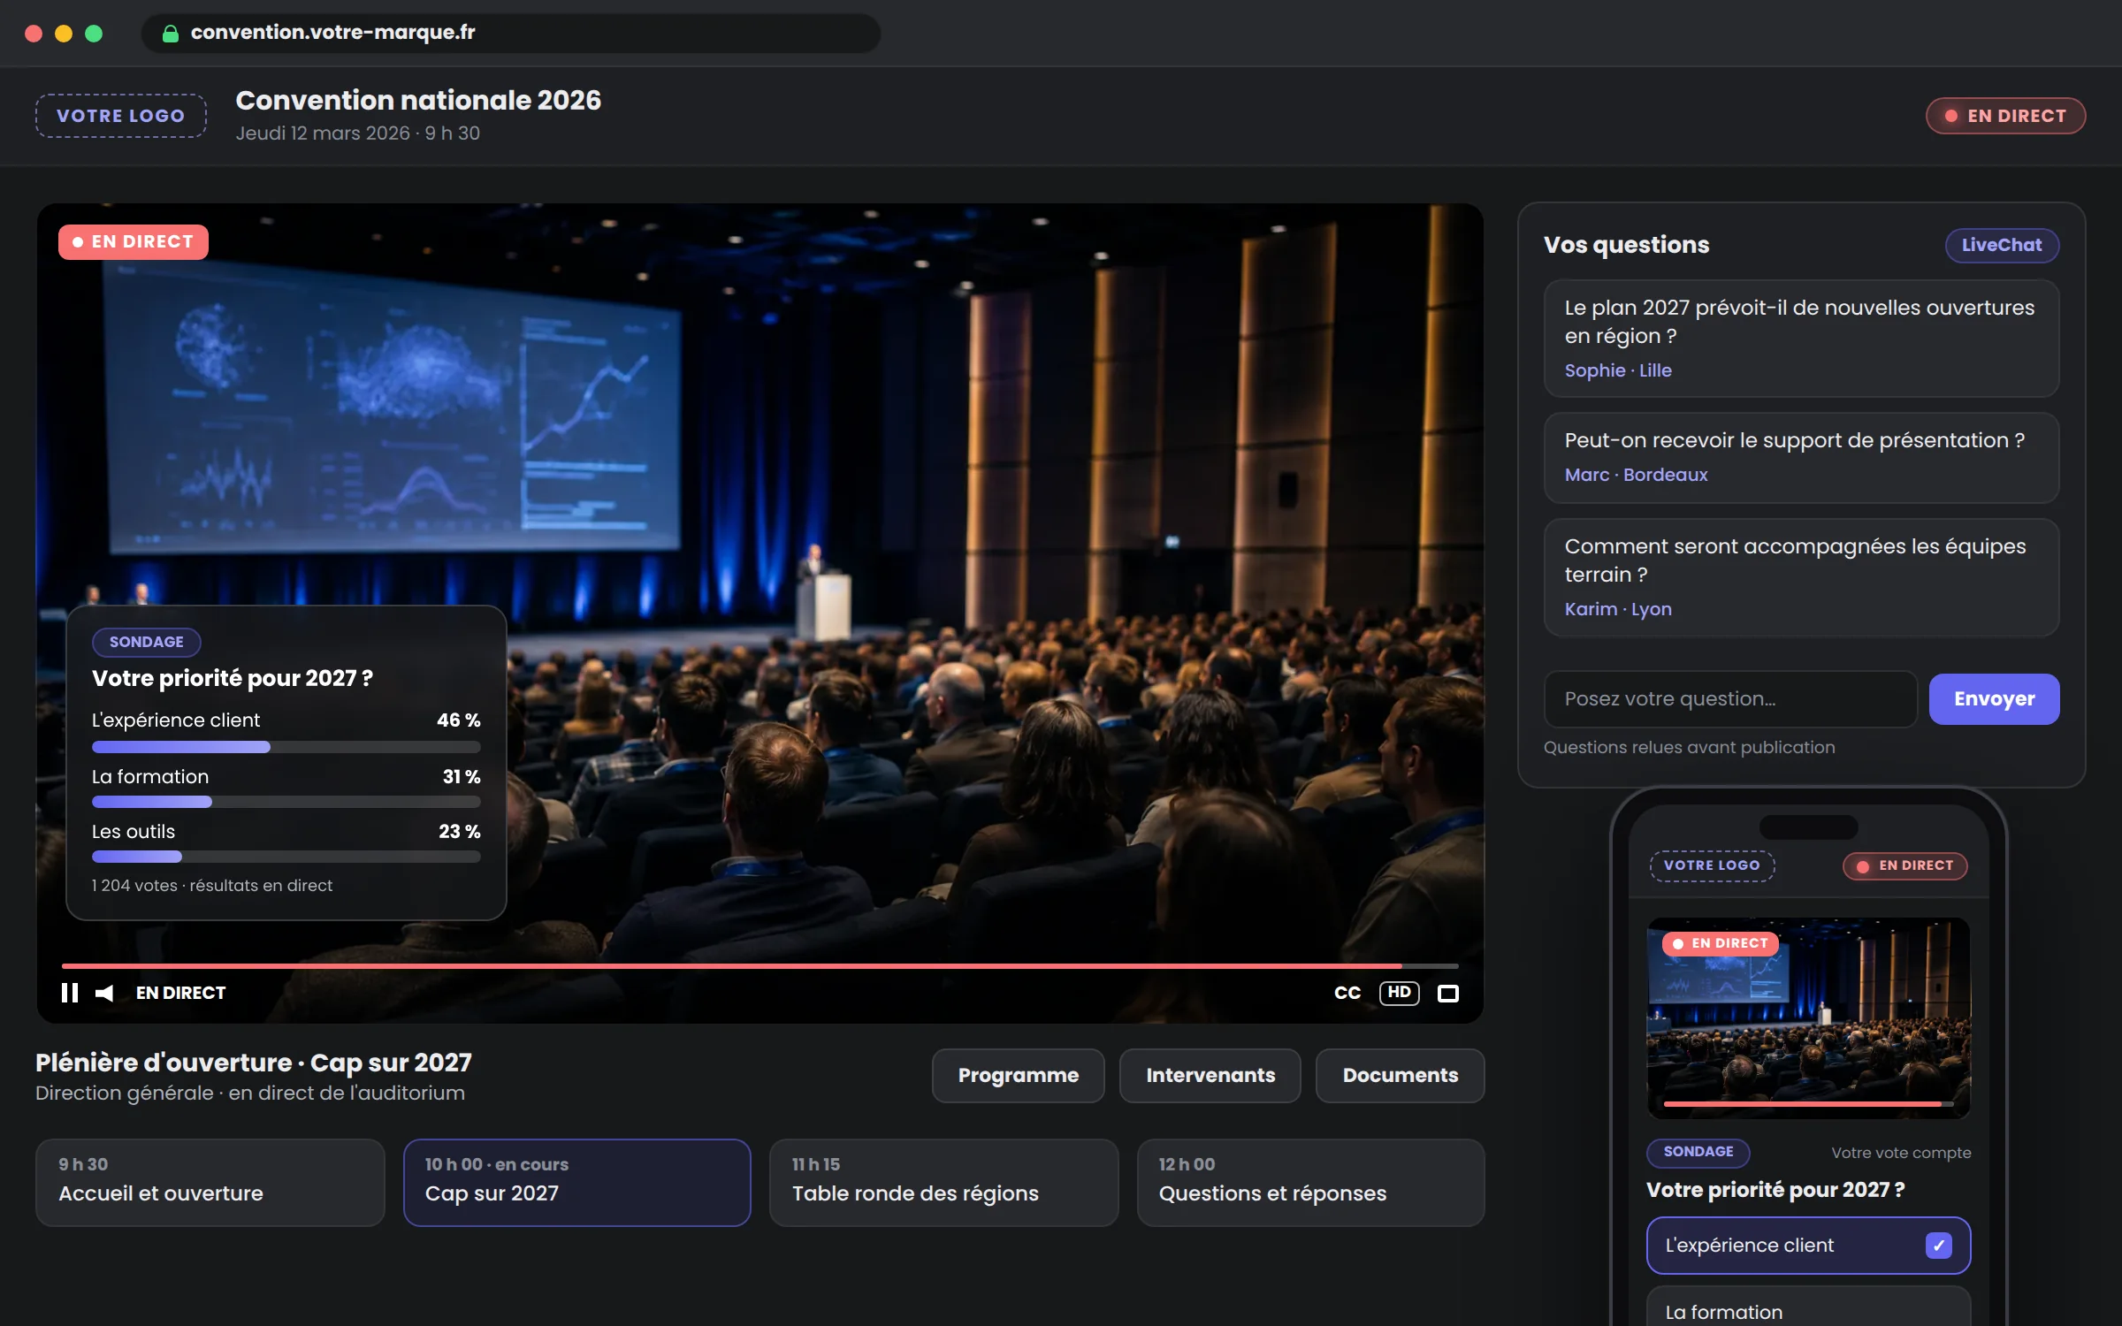This screenshot has width=2122, height=1326.
Task: Click the Votre vote compte text
Action: click(1901, 1152)
